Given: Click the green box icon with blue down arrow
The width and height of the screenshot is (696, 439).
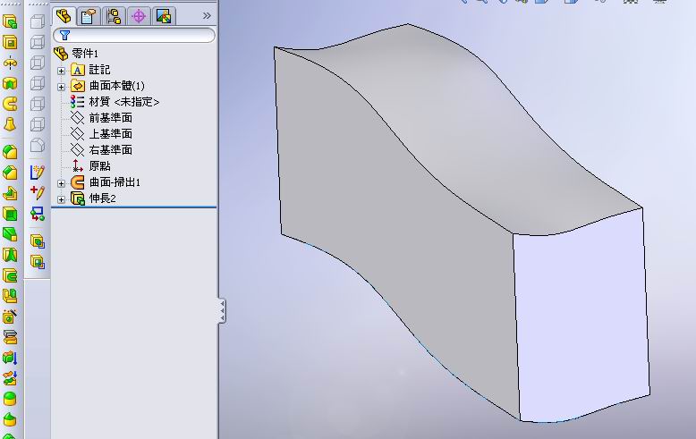Looking at the screenshot, I should click(10, 358).
